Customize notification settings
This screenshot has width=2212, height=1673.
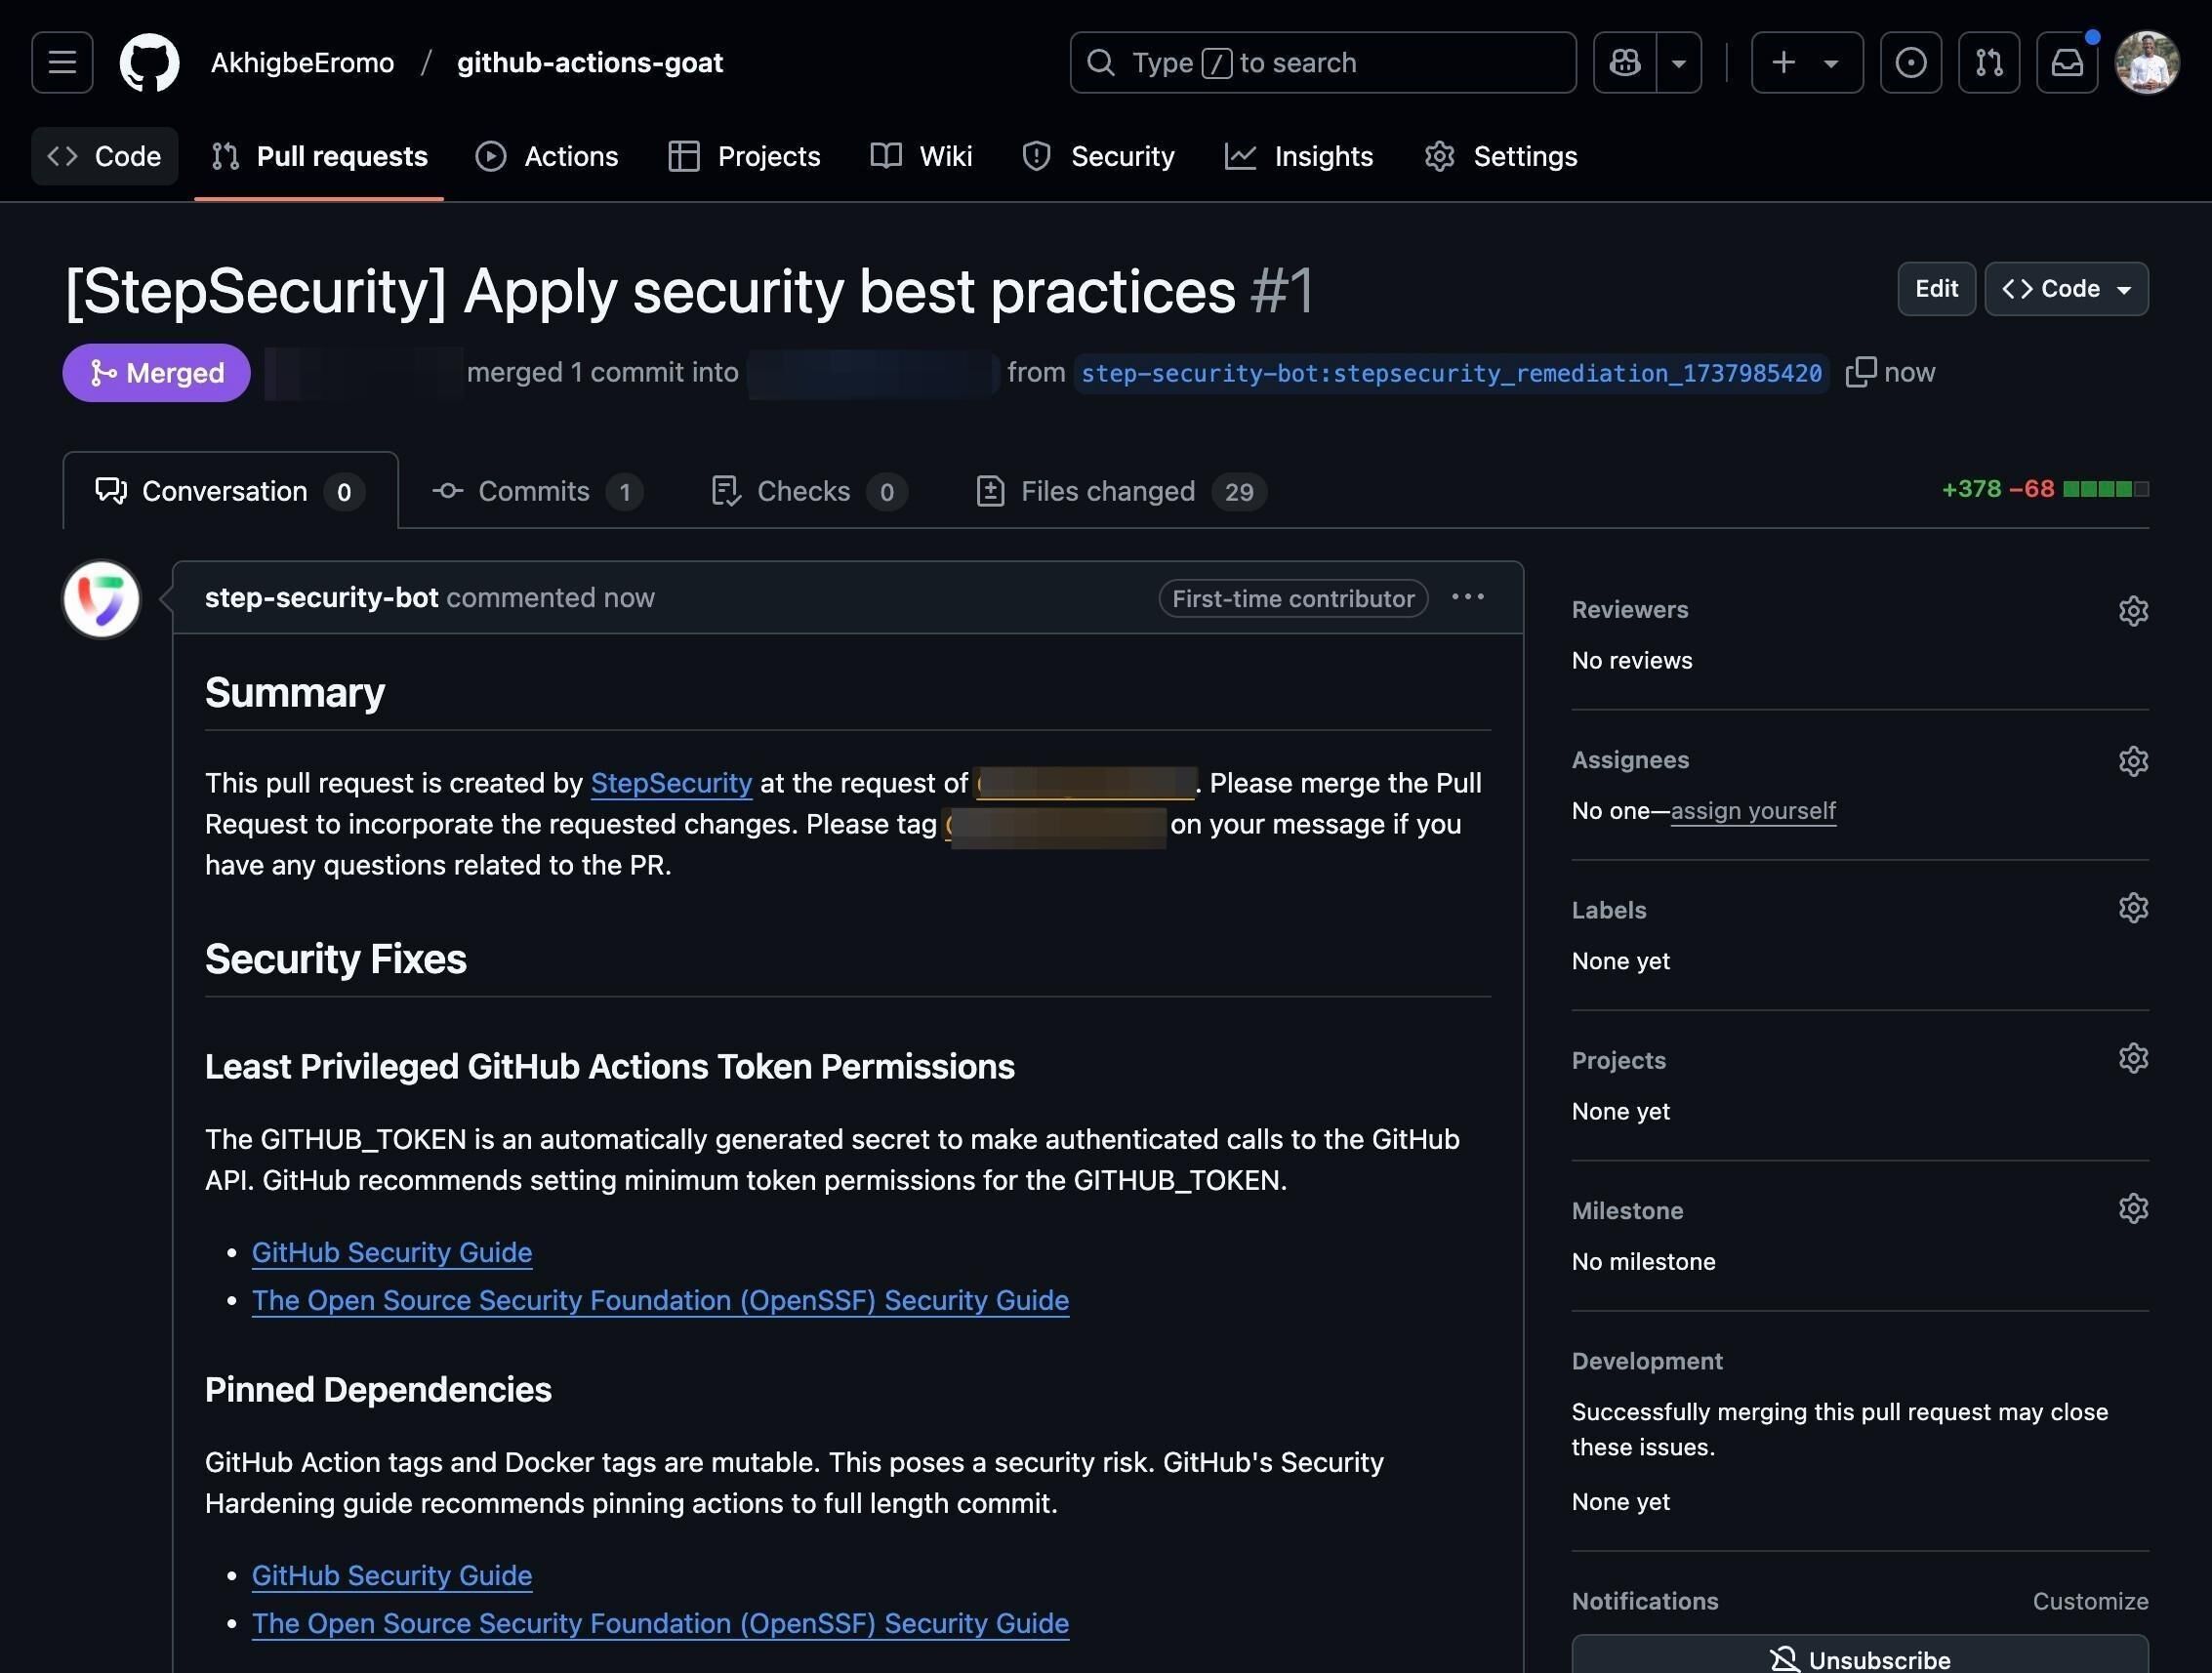coord(2090,1601)
